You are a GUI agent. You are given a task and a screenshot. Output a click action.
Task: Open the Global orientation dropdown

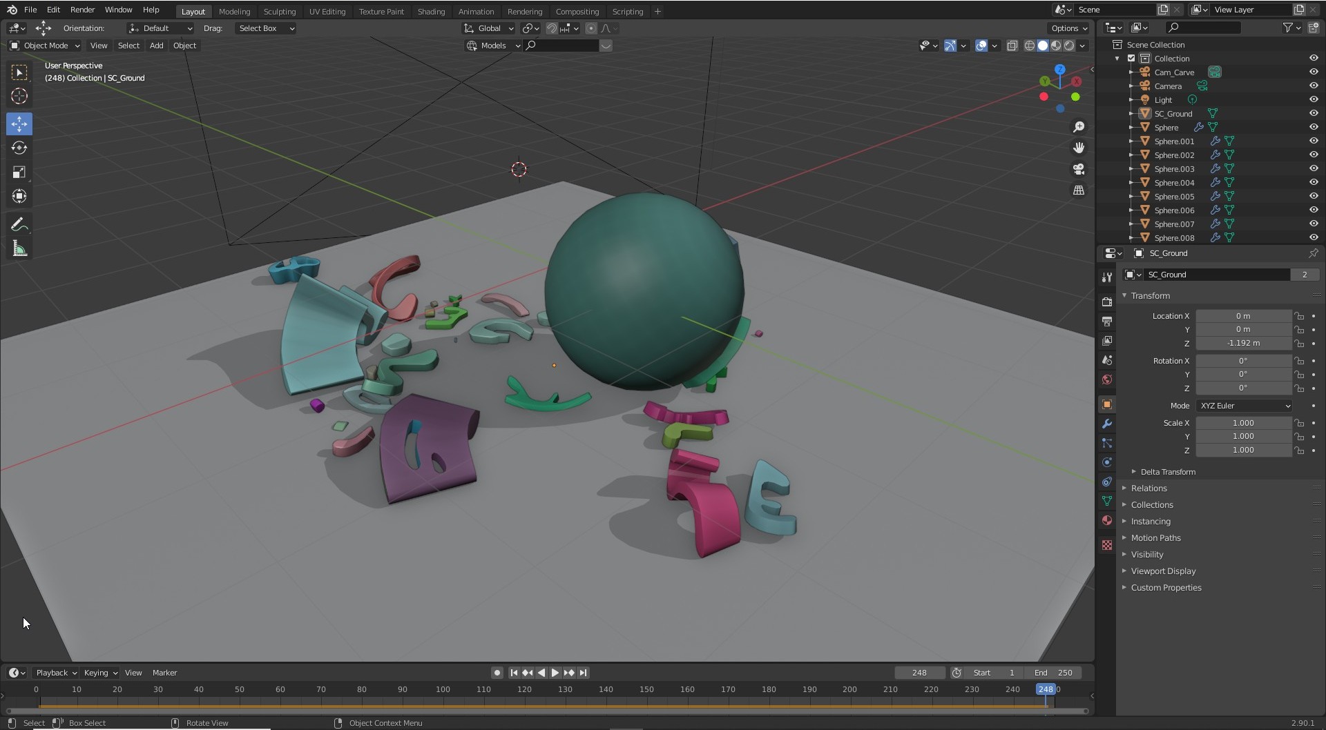tap(489, 28)
